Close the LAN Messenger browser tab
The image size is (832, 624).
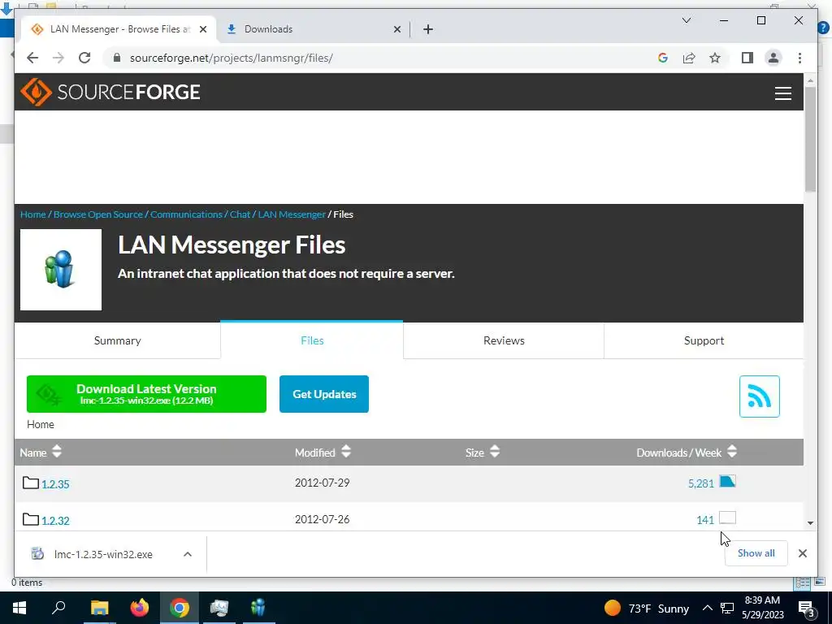click(202, 29)
